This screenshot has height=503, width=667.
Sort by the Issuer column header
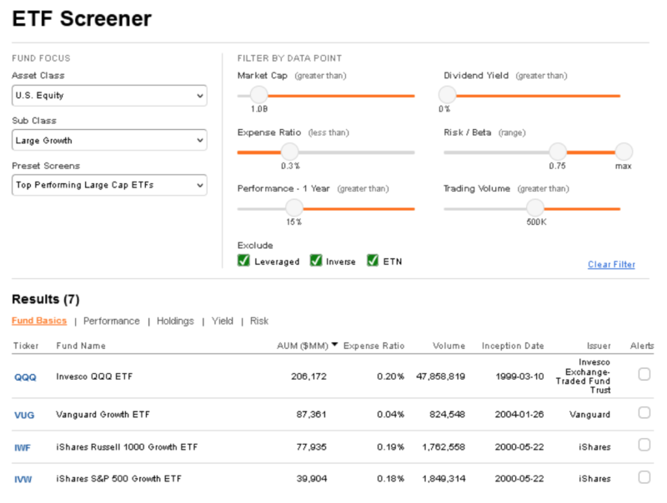[x=599, y=346]
